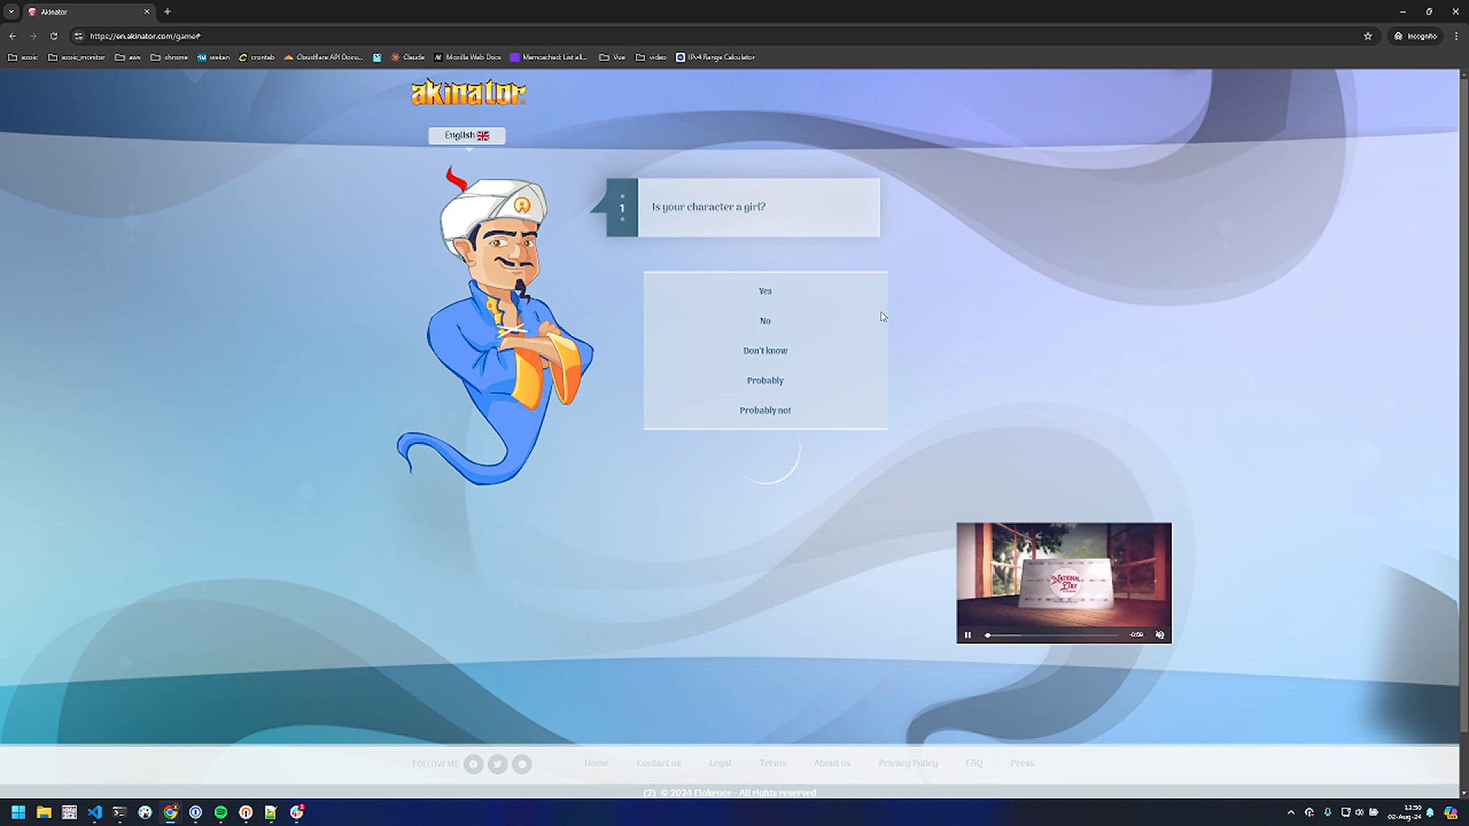The width and height of the screenshot is (1469, 826).
Task: Reload the page from the browser toolbar
Action: (x=54, y=36)
